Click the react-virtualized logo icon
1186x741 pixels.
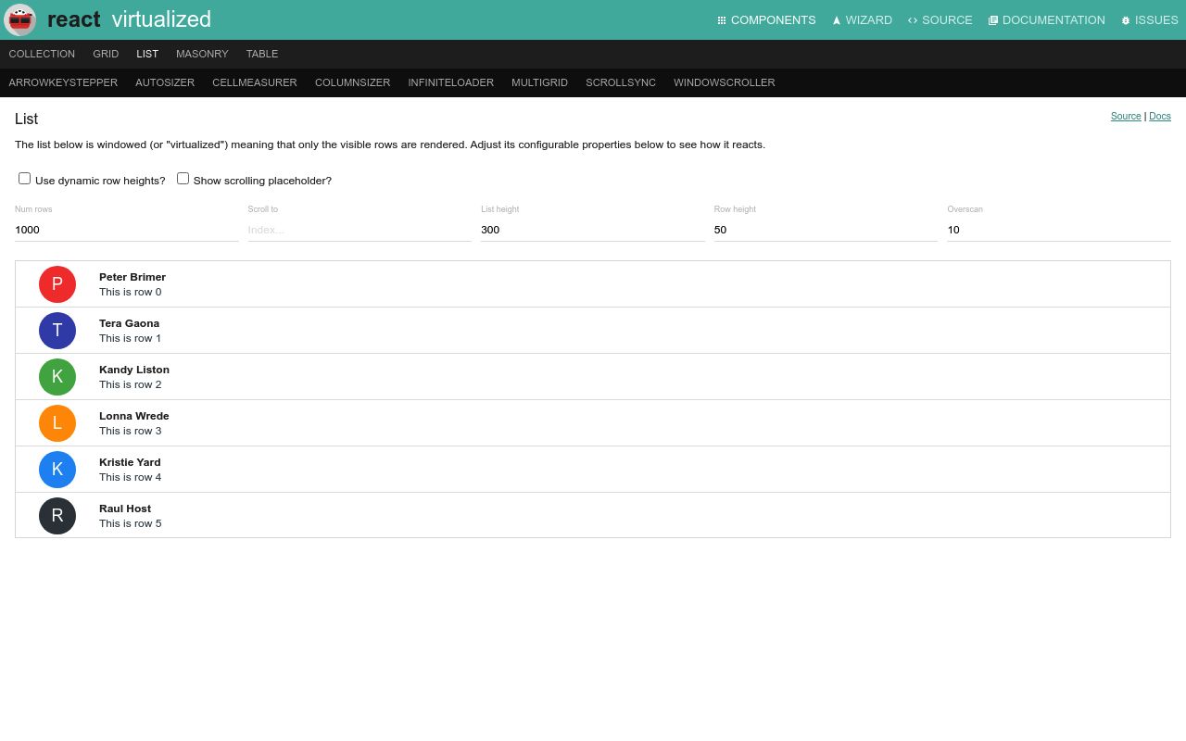tap(19, 19)
